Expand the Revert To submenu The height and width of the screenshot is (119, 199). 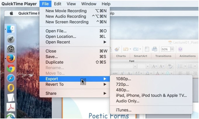point(75,84)
